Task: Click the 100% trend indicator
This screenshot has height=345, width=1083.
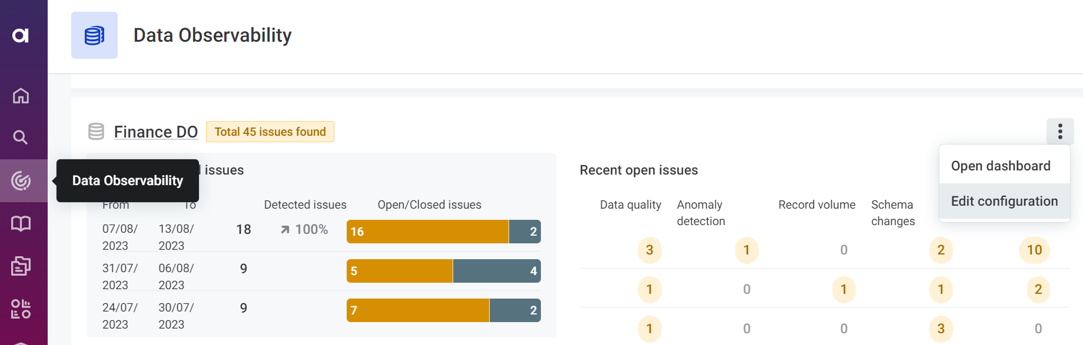Action: pos(304,229)
